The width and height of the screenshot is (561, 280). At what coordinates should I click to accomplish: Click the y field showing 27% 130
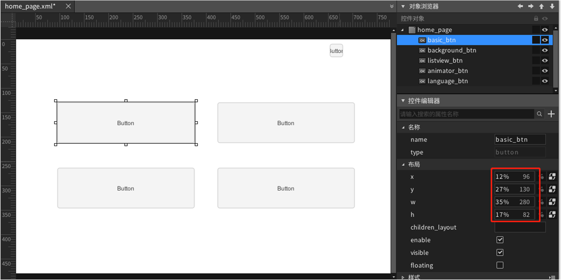pyautogui.click(x=514, y=189)
